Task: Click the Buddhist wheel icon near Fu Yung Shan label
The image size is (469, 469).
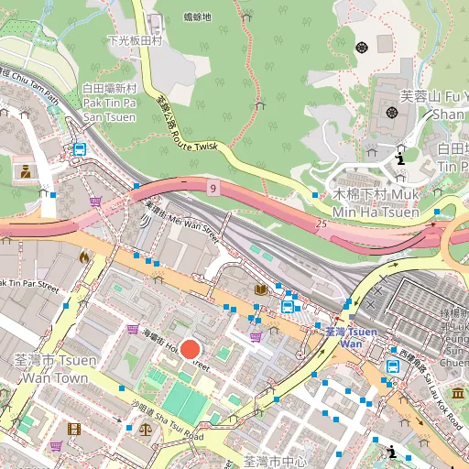Action: click(392, 113)
